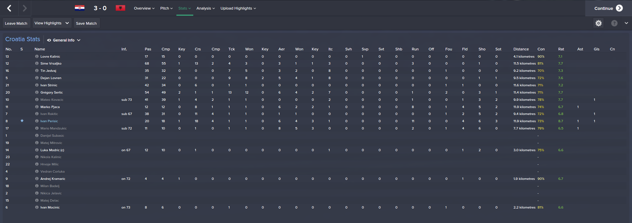The width and height of the screenshot is (632, 223).
Task: Click the forward arrow navigation icon
Action: [x=25, y=8]
